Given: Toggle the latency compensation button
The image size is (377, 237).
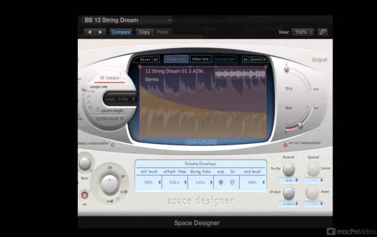Looking at the screenshot, I should coord(113,145).
